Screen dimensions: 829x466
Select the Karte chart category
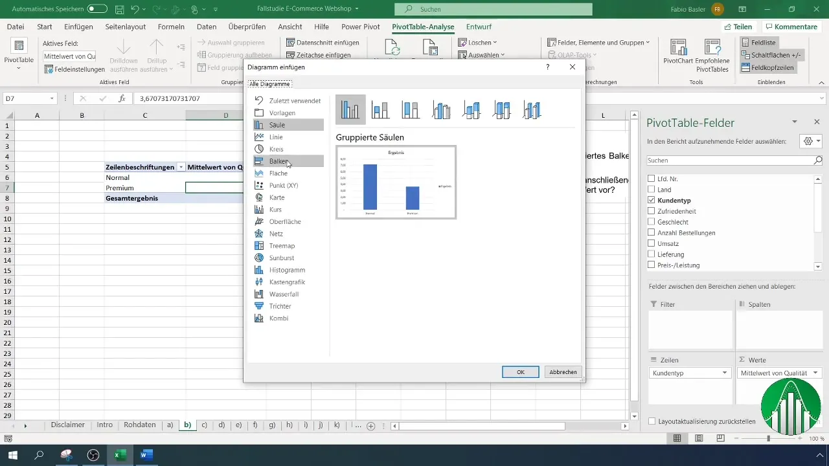[x=288, y=197]
